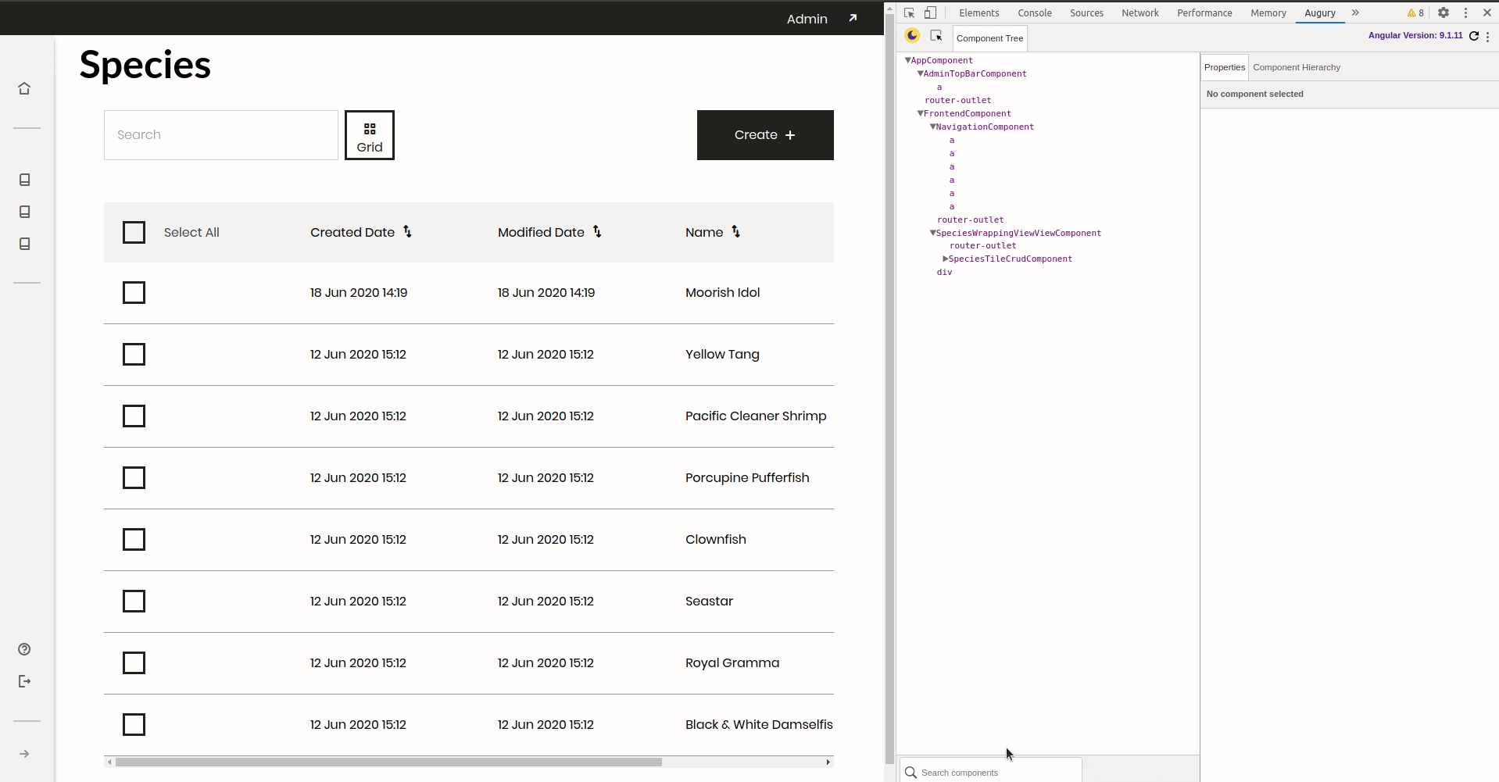Switch to Grid view button
The image size is (1499, 782).
(370, 135)
